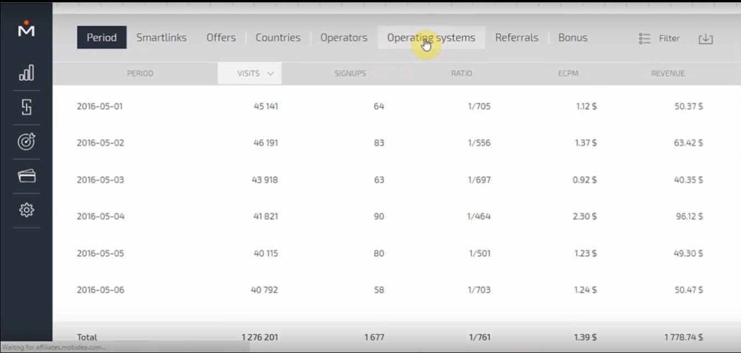Click the signups value 90
741x353 pixels.
click(379, 216)
